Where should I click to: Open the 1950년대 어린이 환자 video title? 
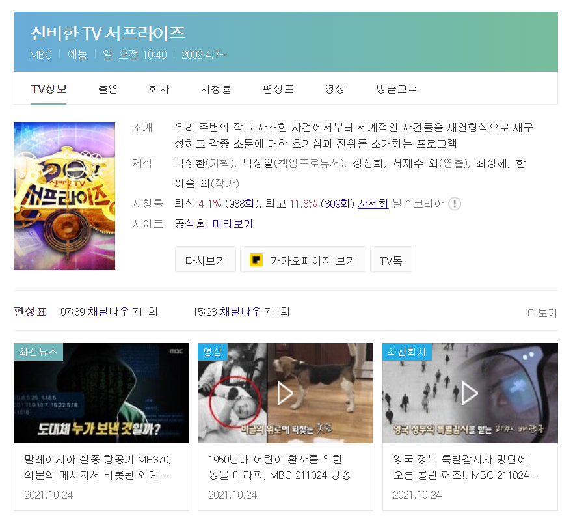pyautogui.click(x=280, y=467)
